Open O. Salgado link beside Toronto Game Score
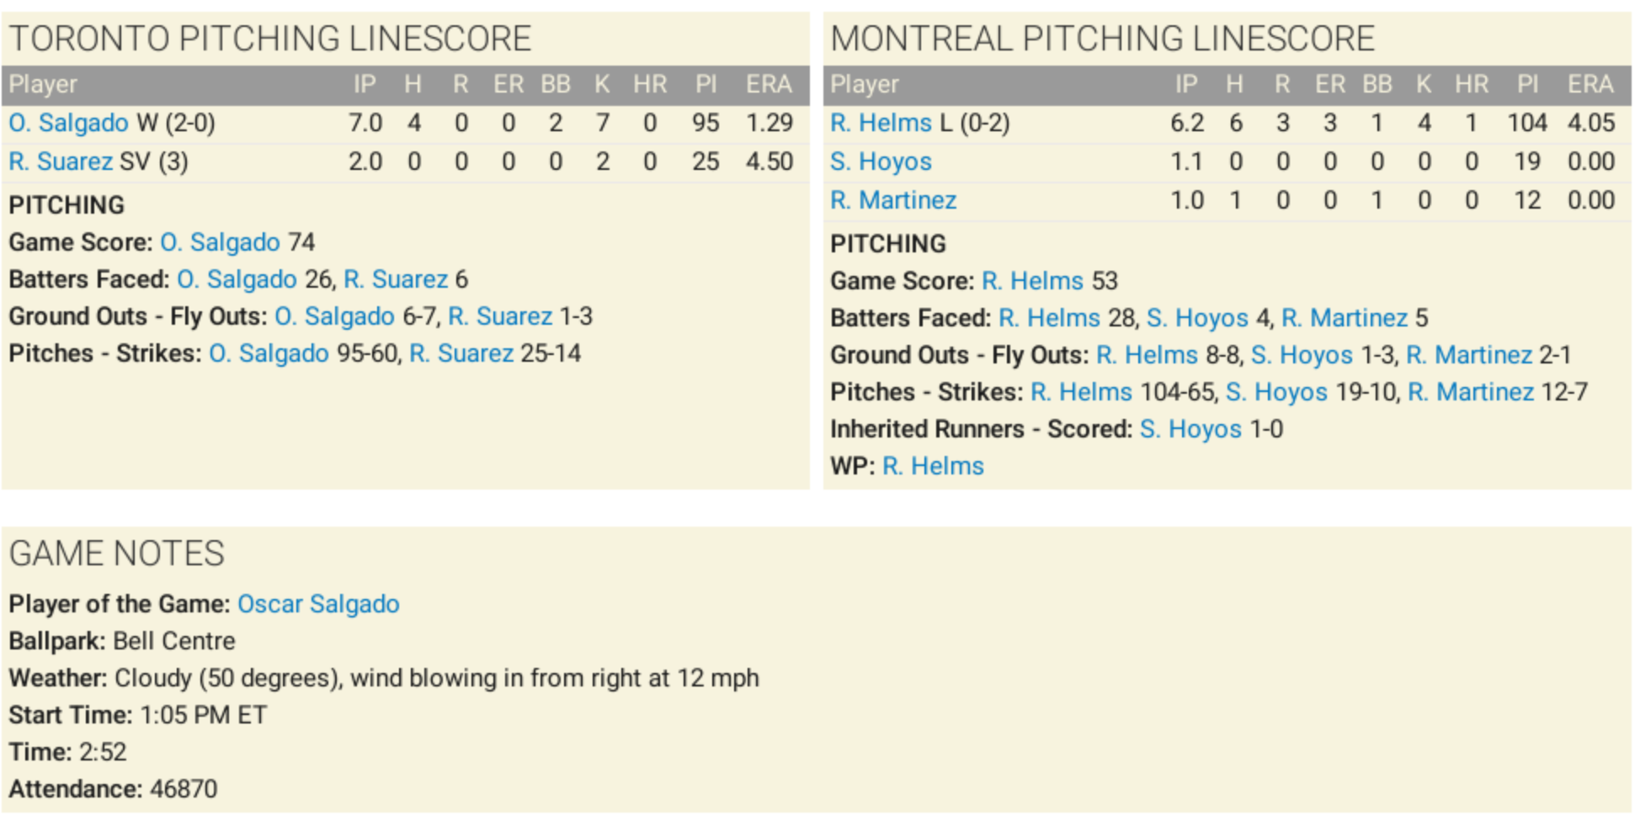 click(x=220, y=242)
